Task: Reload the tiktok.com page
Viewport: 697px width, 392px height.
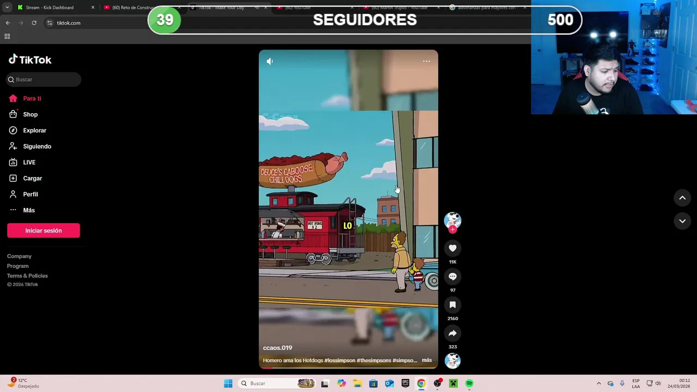Action: point(34,23)
